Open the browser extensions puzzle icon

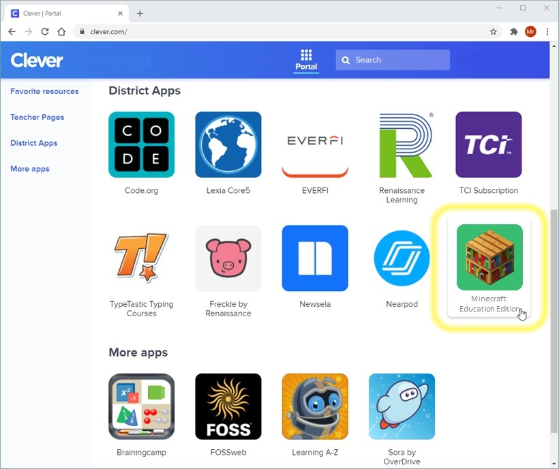[514, 32]
